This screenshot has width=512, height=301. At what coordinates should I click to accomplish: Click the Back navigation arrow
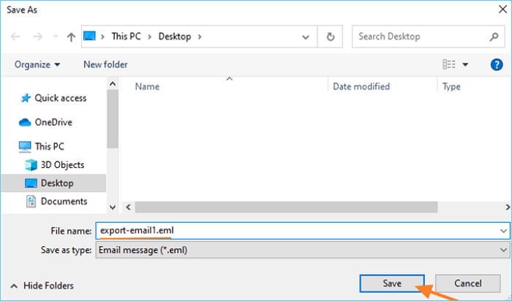(x=16, y=36)
